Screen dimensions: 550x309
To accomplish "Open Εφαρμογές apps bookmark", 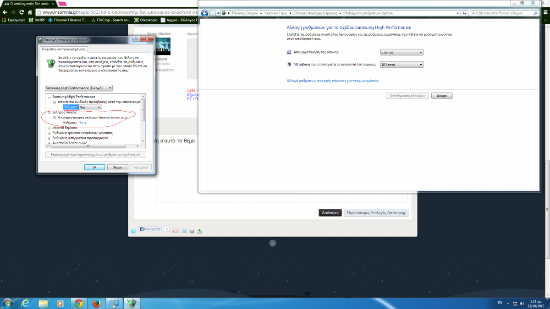I will [x=13, y=20].
